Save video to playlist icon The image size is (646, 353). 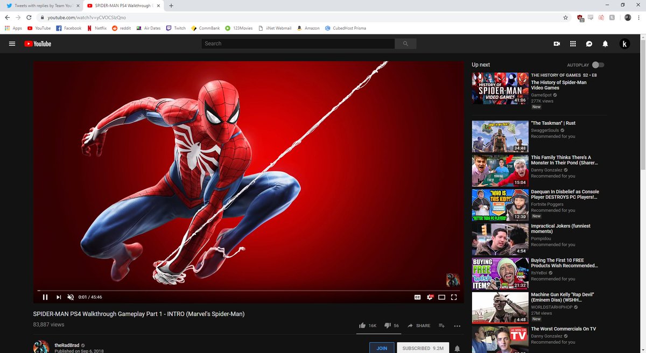point(441,326)
